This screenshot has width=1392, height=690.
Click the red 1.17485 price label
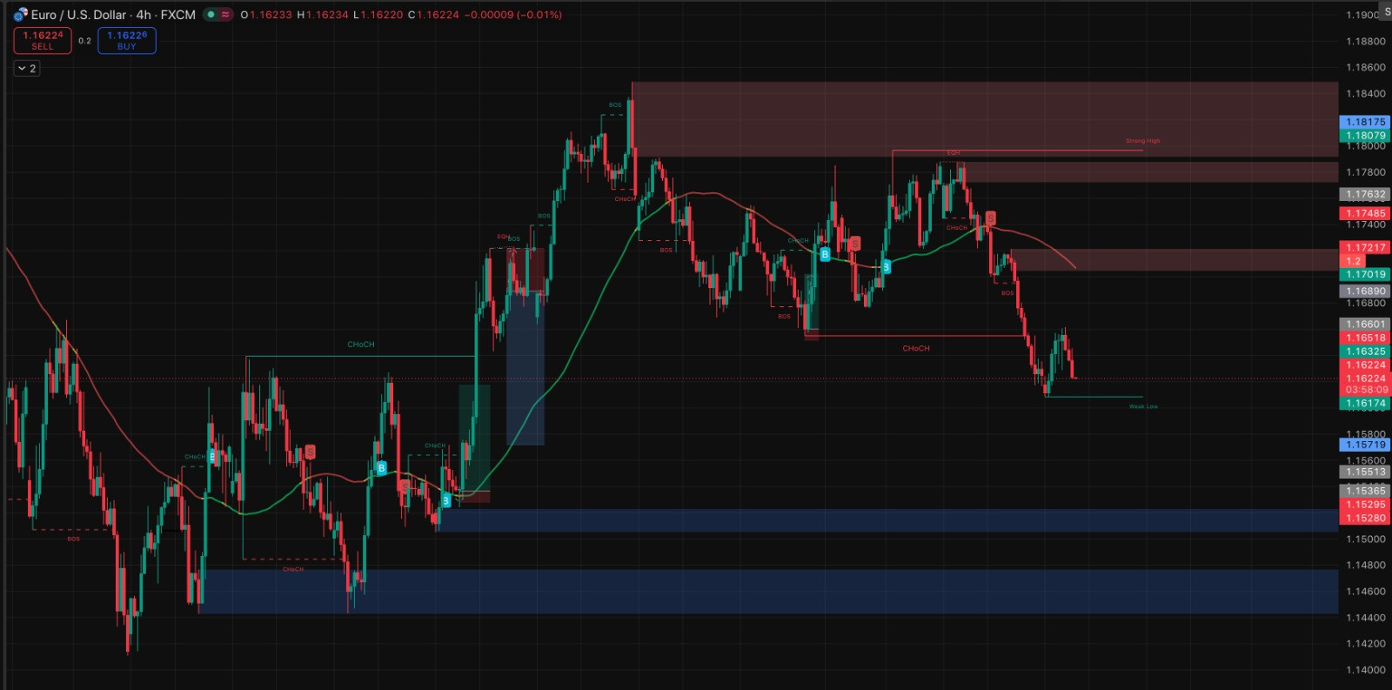coord(1365,213)
